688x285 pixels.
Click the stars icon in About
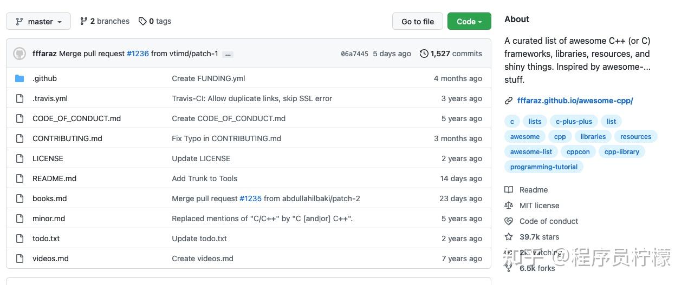click(x=509, y=237)
